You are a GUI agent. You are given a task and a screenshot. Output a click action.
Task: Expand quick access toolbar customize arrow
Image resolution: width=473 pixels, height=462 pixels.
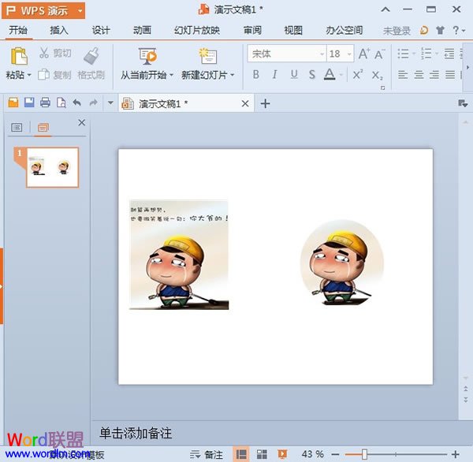[x=110, y=102]
